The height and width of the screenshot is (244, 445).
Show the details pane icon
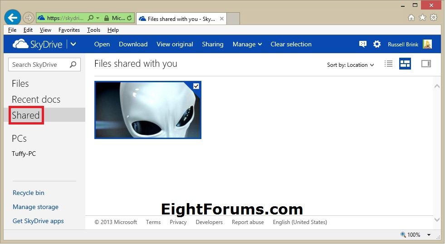[426, 64]
